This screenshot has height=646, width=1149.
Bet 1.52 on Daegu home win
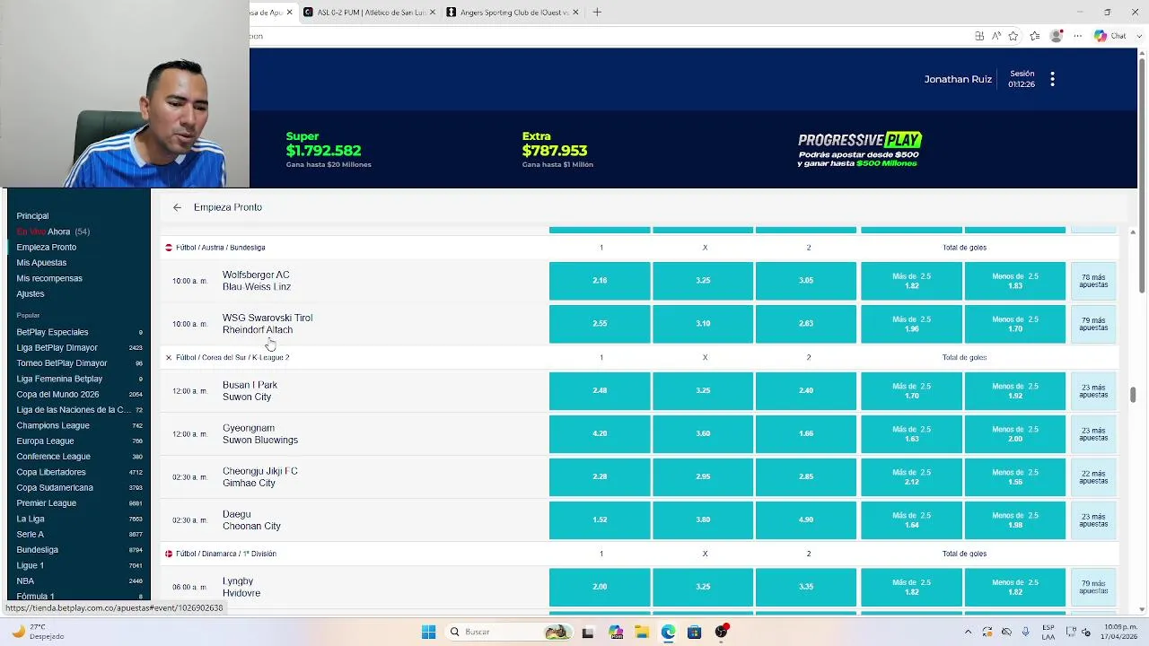coord(600,520)
